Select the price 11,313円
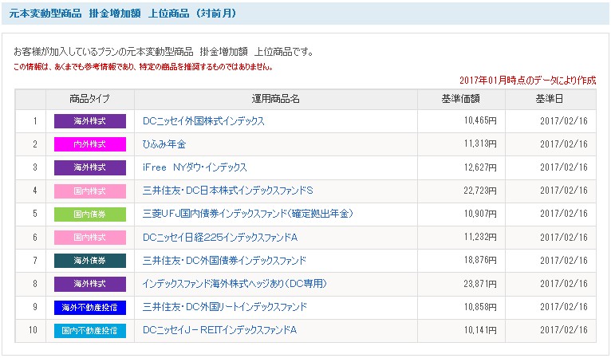The image size is (611, 358). (480, 144)
